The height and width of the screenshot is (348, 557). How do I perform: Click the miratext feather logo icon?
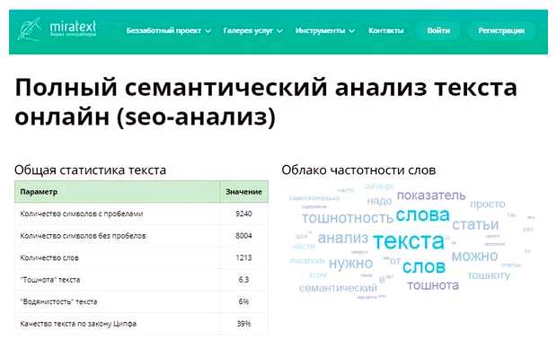coord(29,29)
